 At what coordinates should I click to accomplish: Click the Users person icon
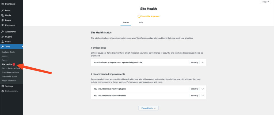point(3,42)
